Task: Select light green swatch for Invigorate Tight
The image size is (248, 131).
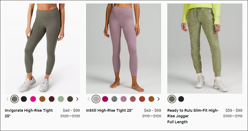Action: point(61,99)
